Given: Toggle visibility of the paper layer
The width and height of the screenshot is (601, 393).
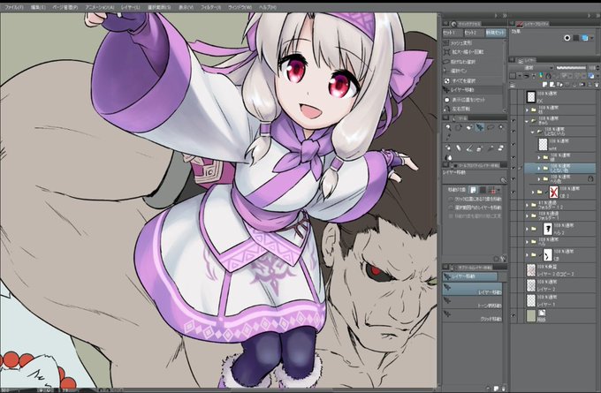Looking at the screenshot, I should click(x=514, y=315).
